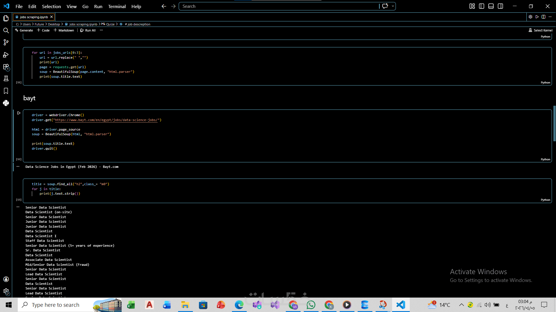Expand the chat dropdown arrow in title bar

point(393,6)
